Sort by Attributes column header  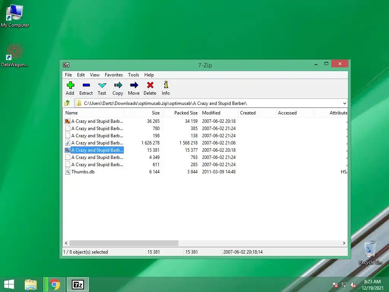point(331,113)
